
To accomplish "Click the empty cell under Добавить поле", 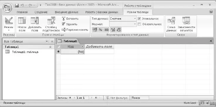I will pos(99,51).
